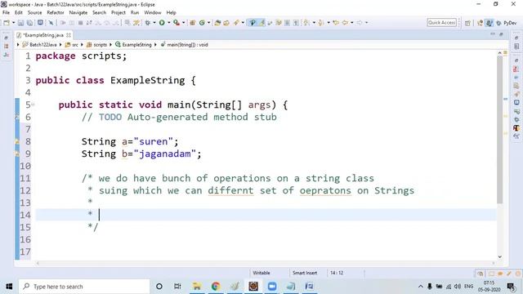Image resolution: width=523 pixels, height=294 pixels.
Task: Close the ExampleString.java tab
Action: coord(69,35)
